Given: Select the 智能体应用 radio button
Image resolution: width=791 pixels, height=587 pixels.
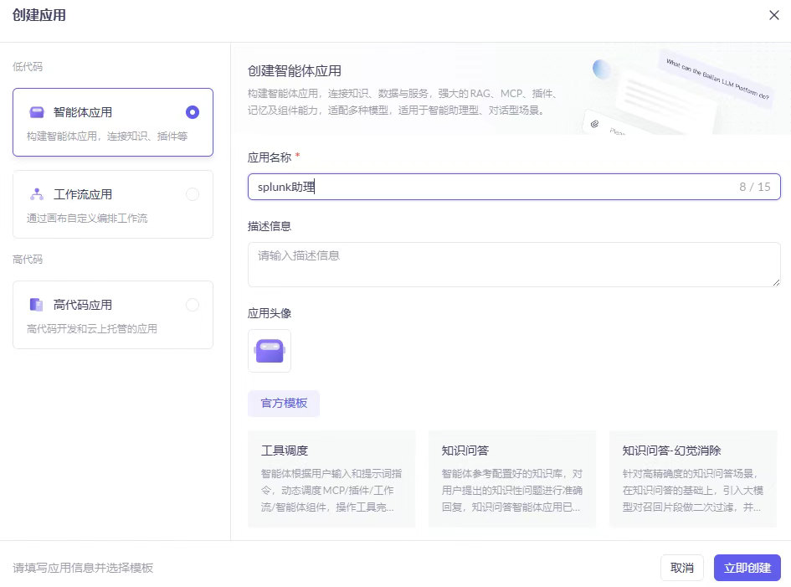Looking at the screenshot, I should click(x=193, y=112).
